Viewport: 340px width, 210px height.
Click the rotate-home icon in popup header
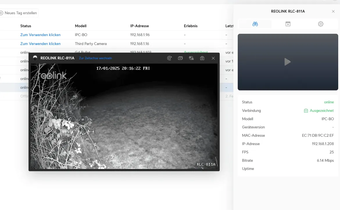[x=169, y=58]
